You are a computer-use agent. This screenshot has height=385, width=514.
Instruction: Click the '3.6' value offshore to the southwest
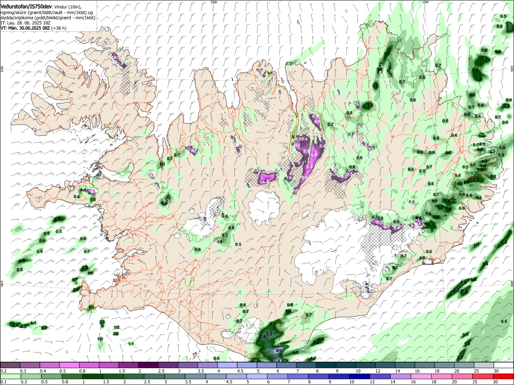click(102, 322)
